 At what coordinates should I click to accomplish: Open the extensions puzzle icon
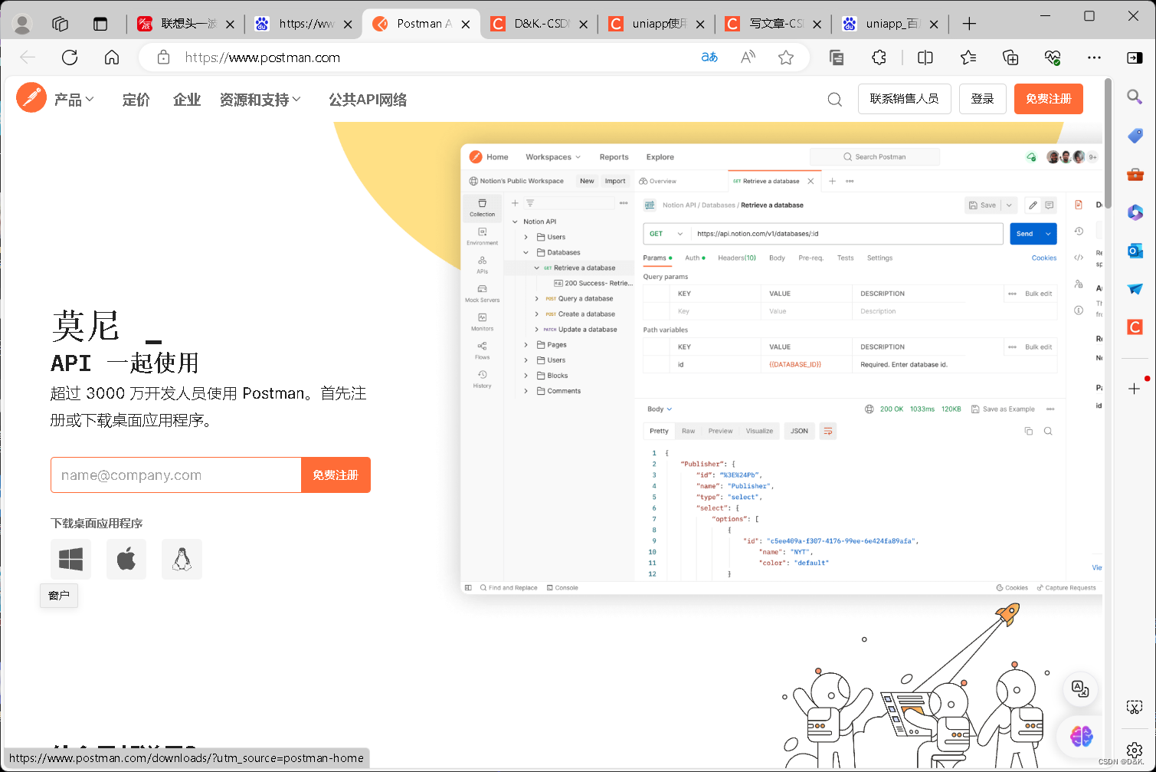coord(879,57)
